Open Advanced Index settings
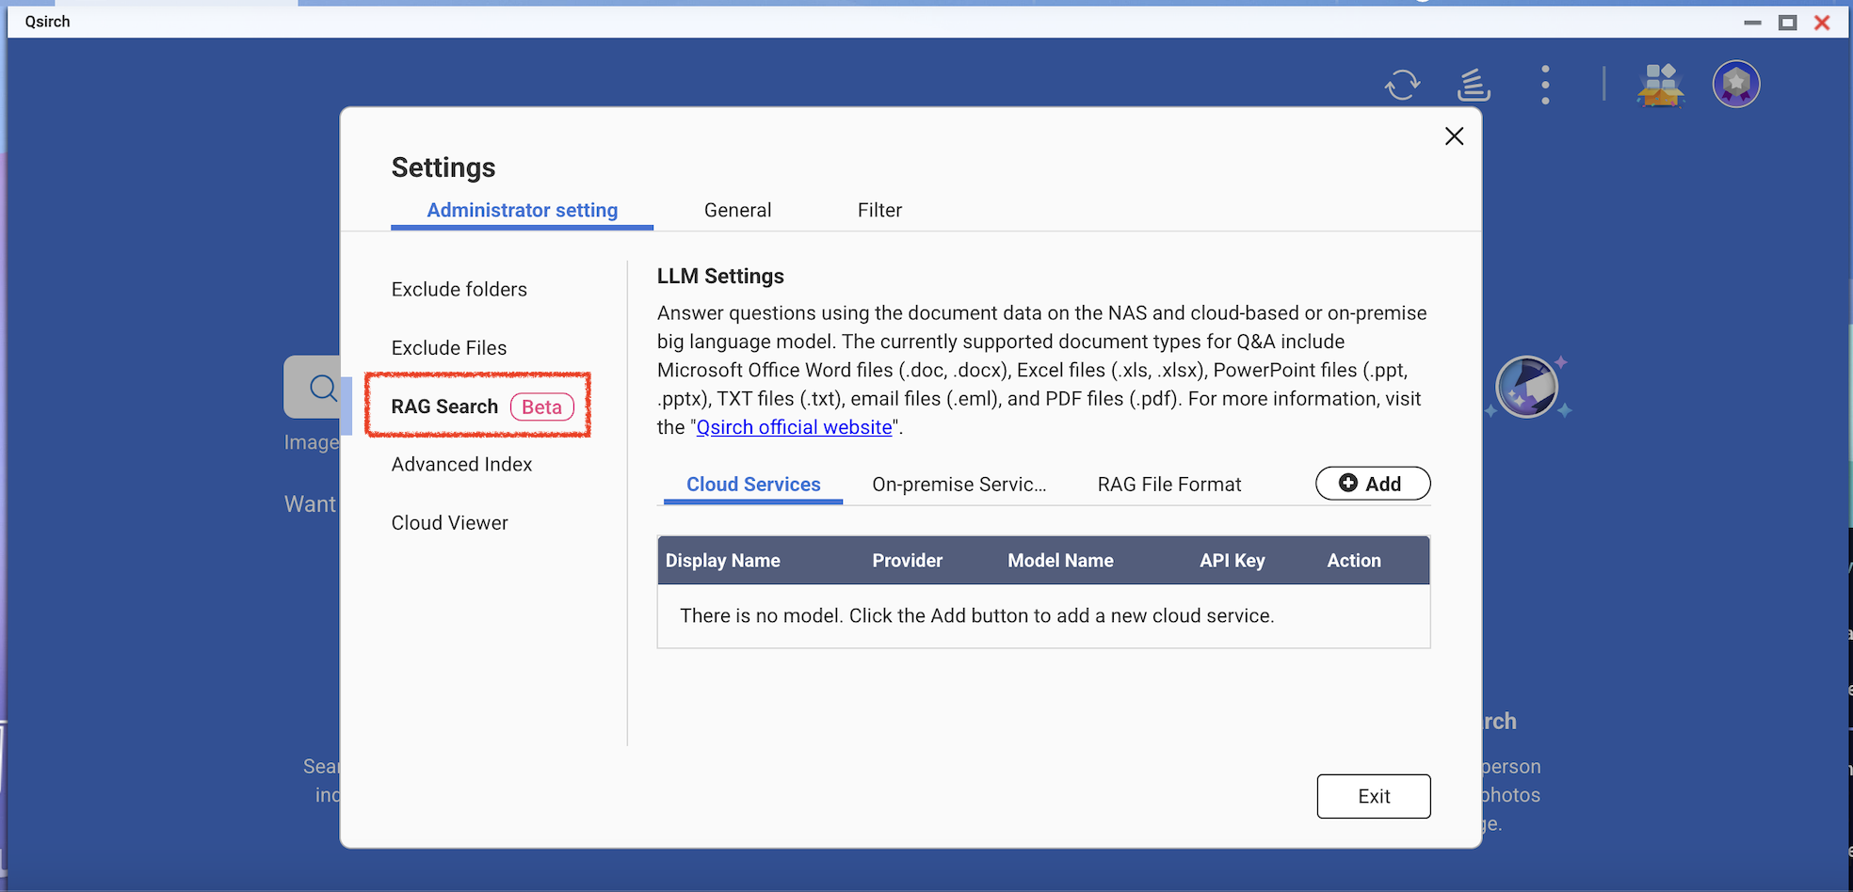The height and width of the screenshot is (892, 1853). (x=461, y=465)
